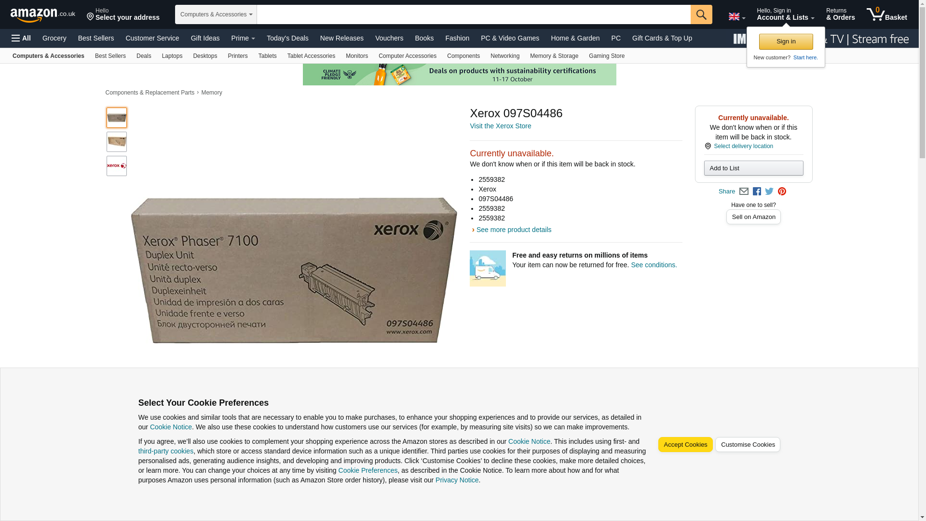Share product via email icon
Image resolution: width=926 pixels, height=521 pixels.
pos(744,192)
